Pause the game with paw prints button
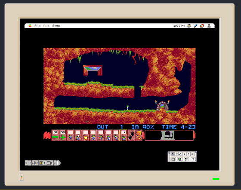 click(131, 135)
